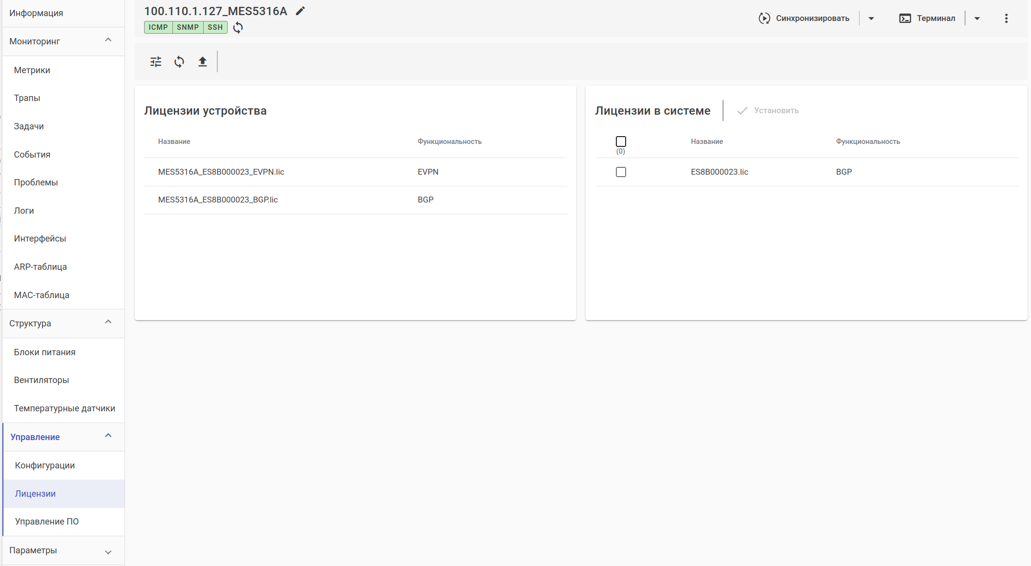Image resolution: width=1031 pixels, height=566 pixels.
Task: Expand the Параметры sidebar section
Action: tap(108, 551)
